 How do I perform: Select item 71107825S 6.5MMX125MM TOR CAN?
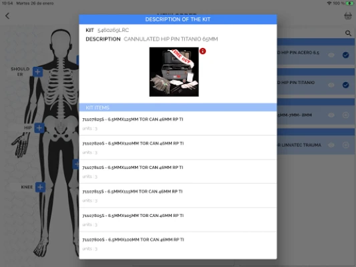coord(178,123)
